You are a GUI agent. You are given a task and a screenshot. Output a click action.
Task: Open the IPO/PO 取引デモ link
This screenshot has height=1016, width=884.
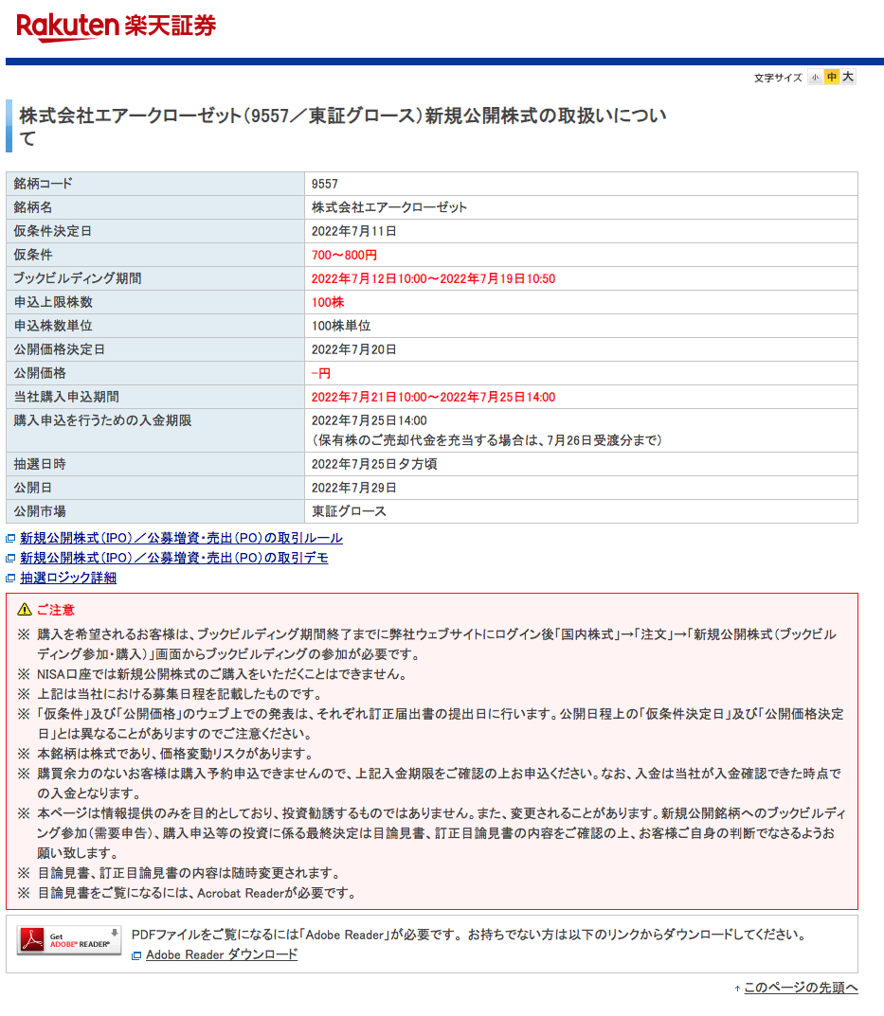pos(174,558)
